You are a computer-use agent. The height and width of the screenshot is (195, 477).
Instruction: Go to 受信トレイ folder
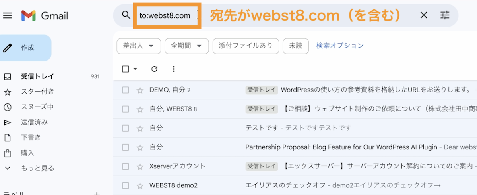tap(37, 76)
